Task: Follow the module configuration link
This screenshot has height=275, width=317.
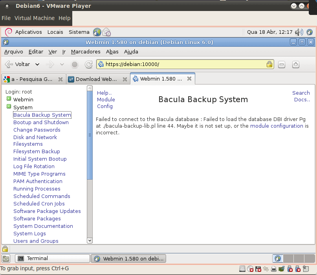Action: tap(277, 126)
